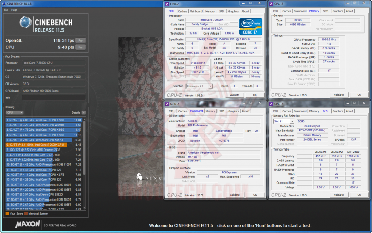The width and height of the screenshot is (372, 233).
Task: Select CPU tab in Memory window
Action: pyautogui.click(x=275, y=11)
